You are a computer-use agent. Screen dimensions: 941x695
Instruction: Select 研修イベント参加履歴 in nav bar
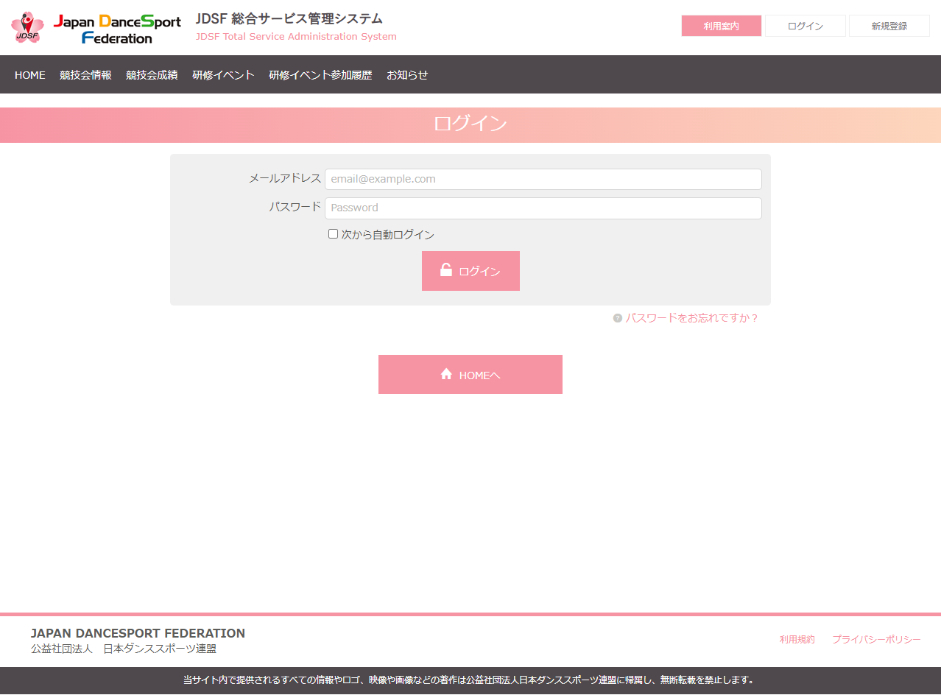point(320,74)
